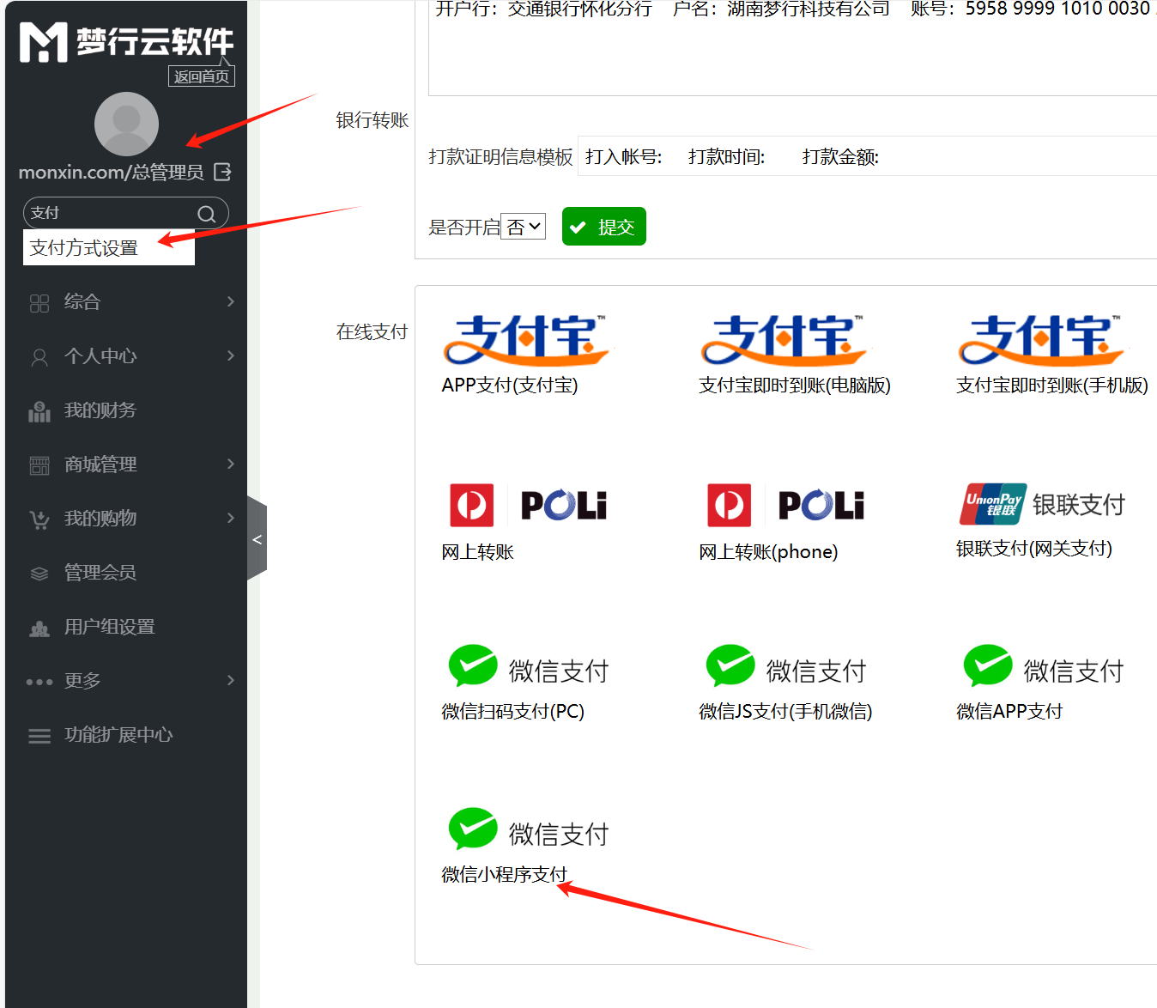The image size is (1157, 1008).
Task: Click the 我的财务 chart icon
Action: pyautogui.click(x=39, y=411)
